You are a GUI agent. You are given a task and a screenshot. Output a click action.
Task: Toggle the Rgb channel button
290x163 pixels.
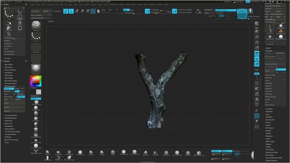110,10
